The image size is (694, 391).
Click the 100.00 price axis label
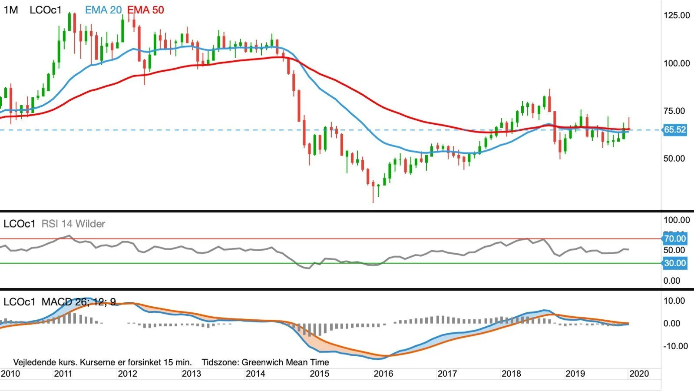[677, 63]
